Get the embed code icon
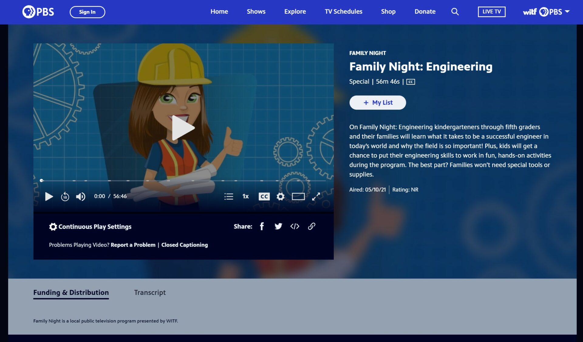583x342 pixels. (x=295, y=226)
